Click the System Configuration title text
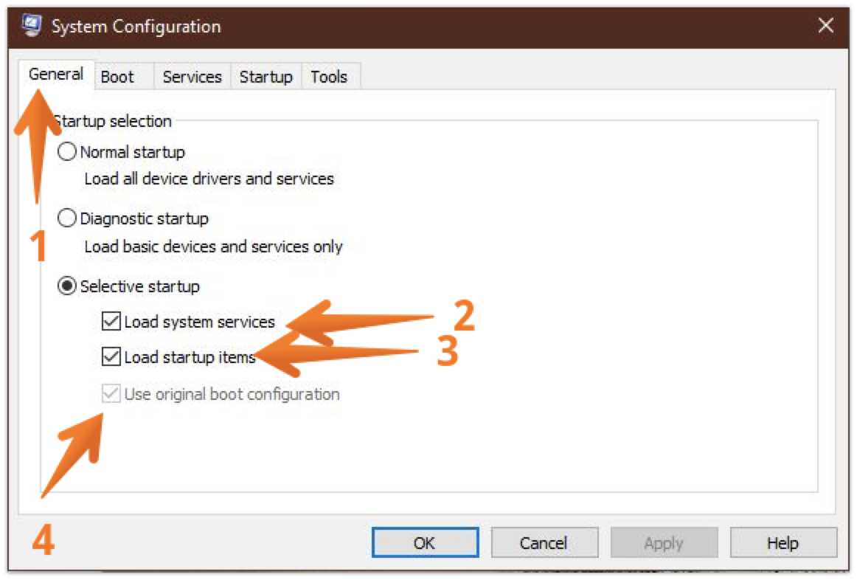The image size is (857, 580). pyautogui.click(x=136, y=27)
